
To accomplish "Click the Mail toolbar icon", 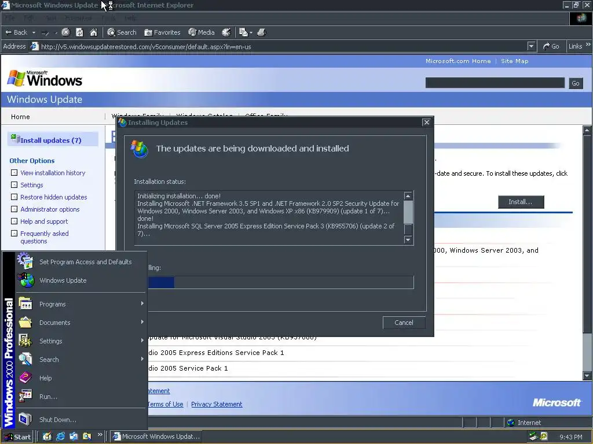I will (243, 32).
